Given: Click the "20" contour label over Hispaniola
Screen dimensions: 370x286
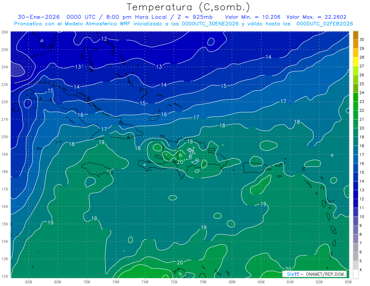Looking at the screenshot, I should point(180,162).
